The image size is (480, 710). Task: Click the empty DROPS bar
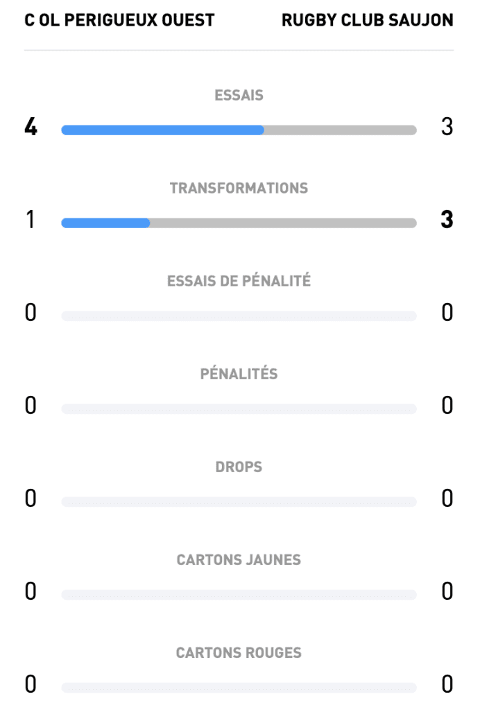tap(239, 502)
